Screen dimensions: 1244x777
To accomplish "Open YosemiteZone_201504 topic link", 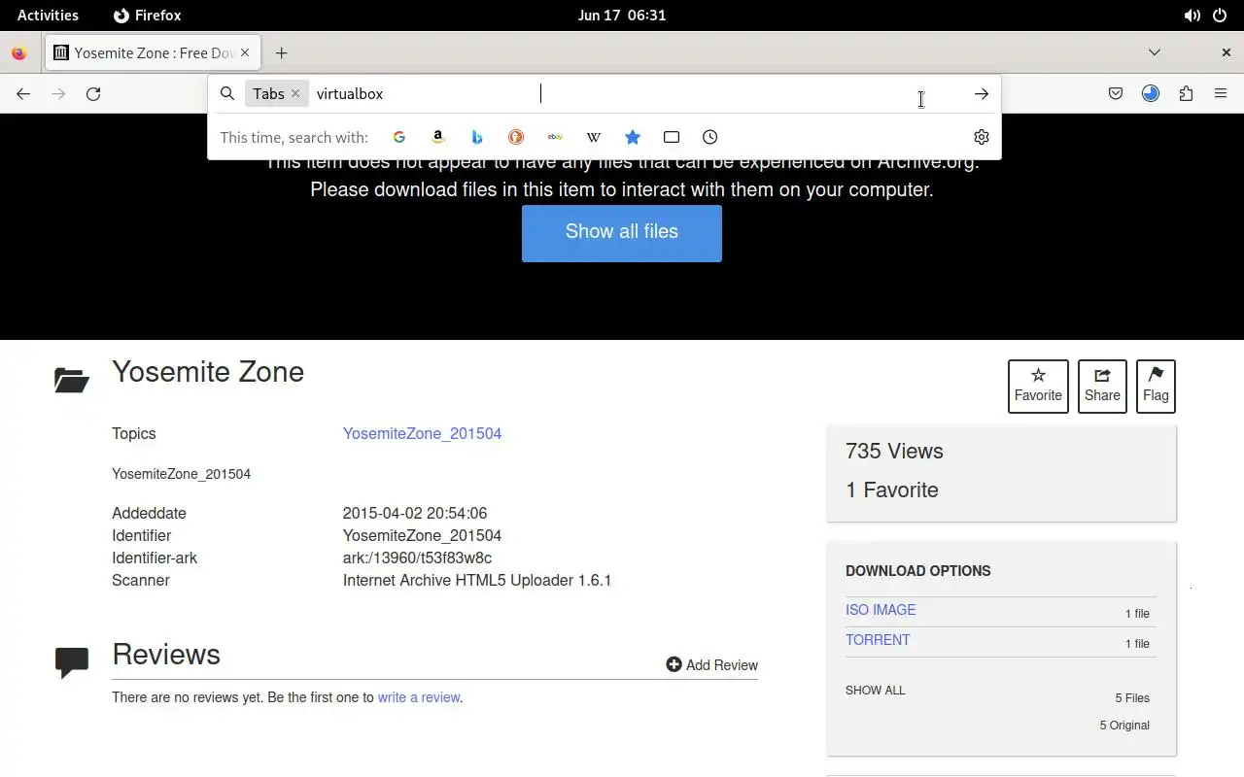I will (422, 433).
